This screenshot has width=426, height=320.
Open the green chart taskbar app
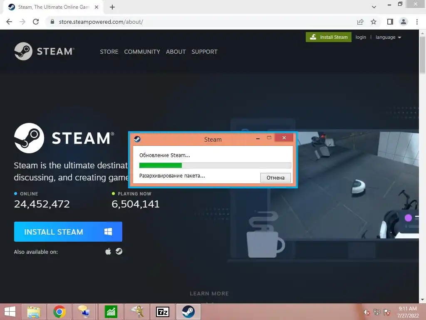coord(111,312)
